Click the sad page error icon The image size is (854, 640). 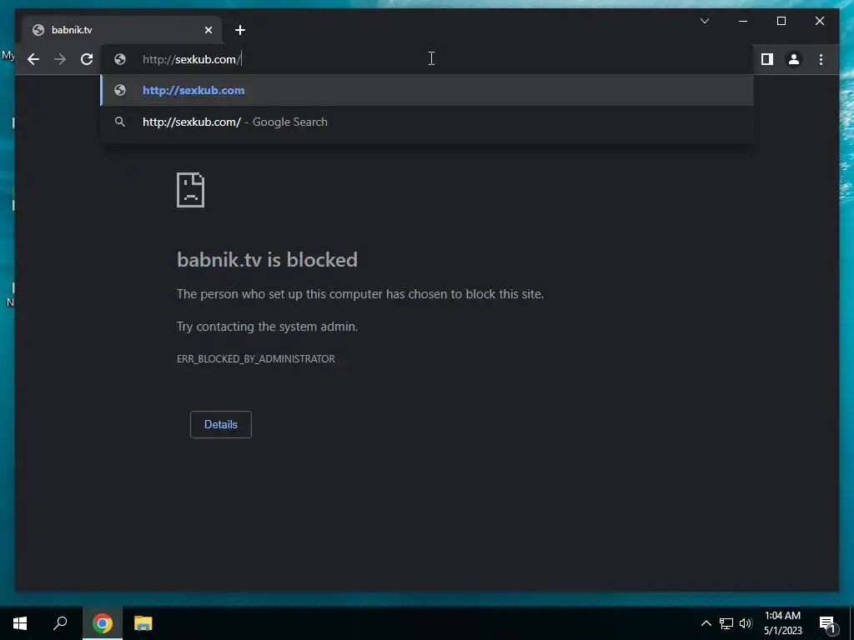click(x=191, y=190)
